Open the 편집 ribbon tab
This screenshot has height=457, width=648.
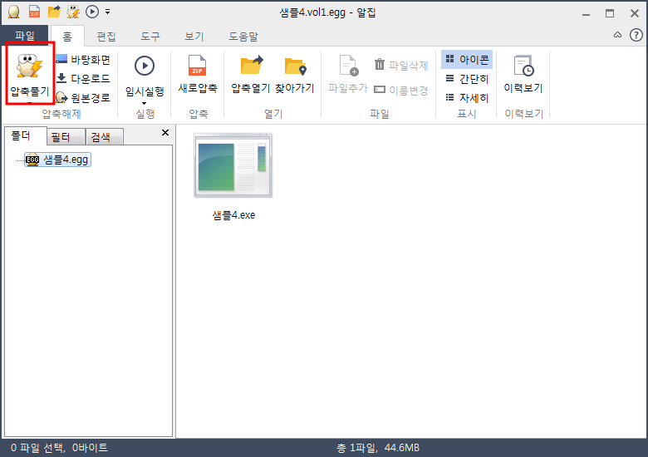click(106, 37)
